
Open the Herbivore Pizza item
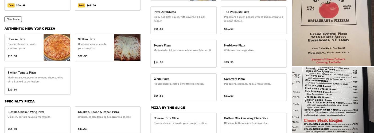[254, 54]
